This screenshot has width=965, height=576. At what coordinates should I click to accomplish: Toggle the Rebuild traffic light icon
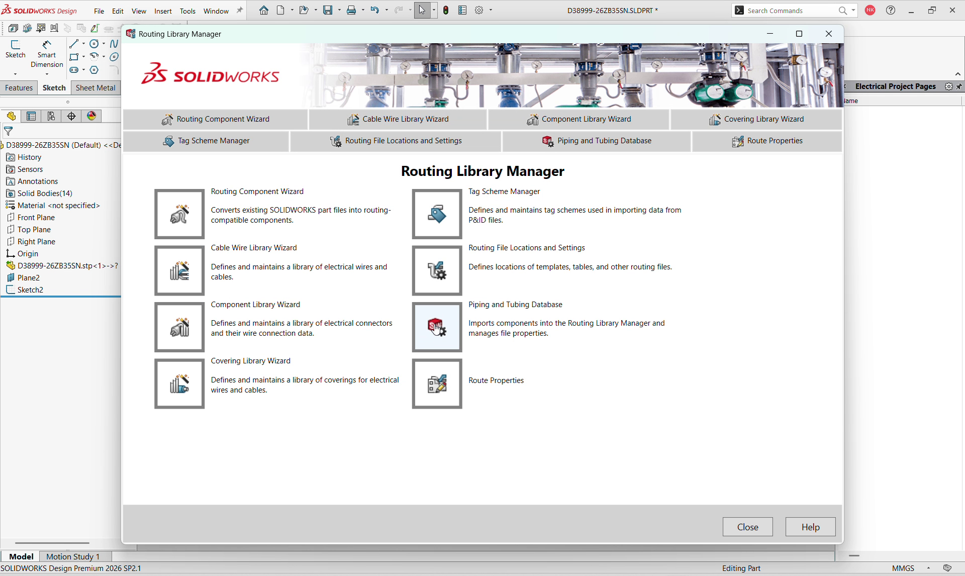446,11
